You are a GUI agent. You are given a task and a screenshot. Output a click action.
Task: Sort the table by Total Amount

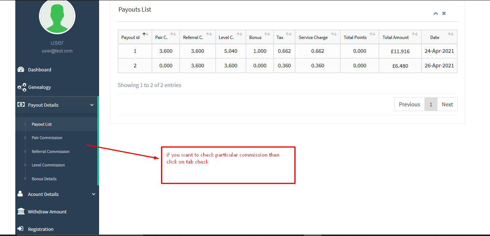pyautogui.click(x=400, y=37)
